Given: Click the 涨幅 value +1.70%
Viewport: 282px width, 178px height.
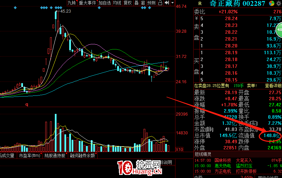Looking at the screenshot, I should 229,105.
